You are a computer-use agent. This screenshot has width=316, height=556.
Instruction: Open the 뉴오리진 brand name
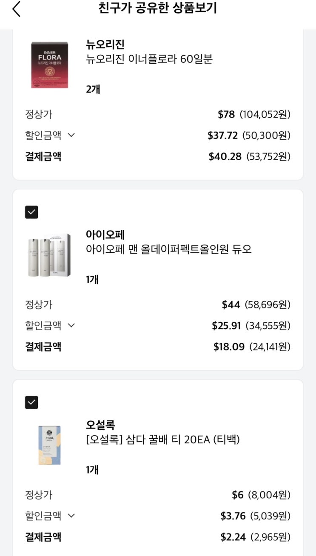105,44
